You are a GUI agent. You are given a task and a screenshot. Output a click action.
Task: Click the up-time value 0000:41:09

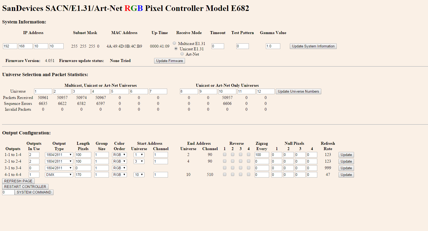160,46
